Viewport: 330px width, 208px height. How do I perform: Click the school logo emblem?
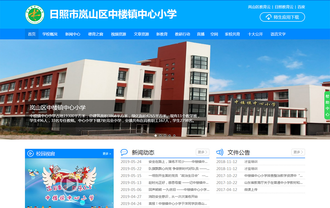[x=35, y=15]
